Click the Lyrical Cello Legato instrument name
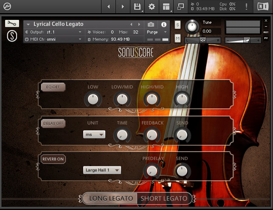Image resolution: width=273 pixels, height=210 pixels. click(58, 24)
